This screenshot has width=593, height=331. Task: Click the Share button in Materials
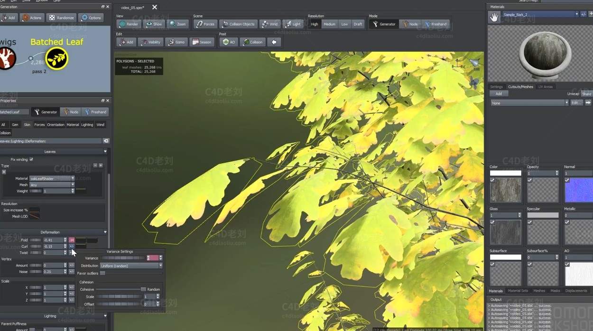coord(587,94)
